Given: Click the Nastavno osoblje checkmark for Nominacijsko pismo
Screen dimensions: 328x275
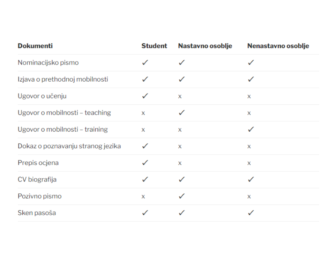Looking at the screenshot, I should coord(182,62).
